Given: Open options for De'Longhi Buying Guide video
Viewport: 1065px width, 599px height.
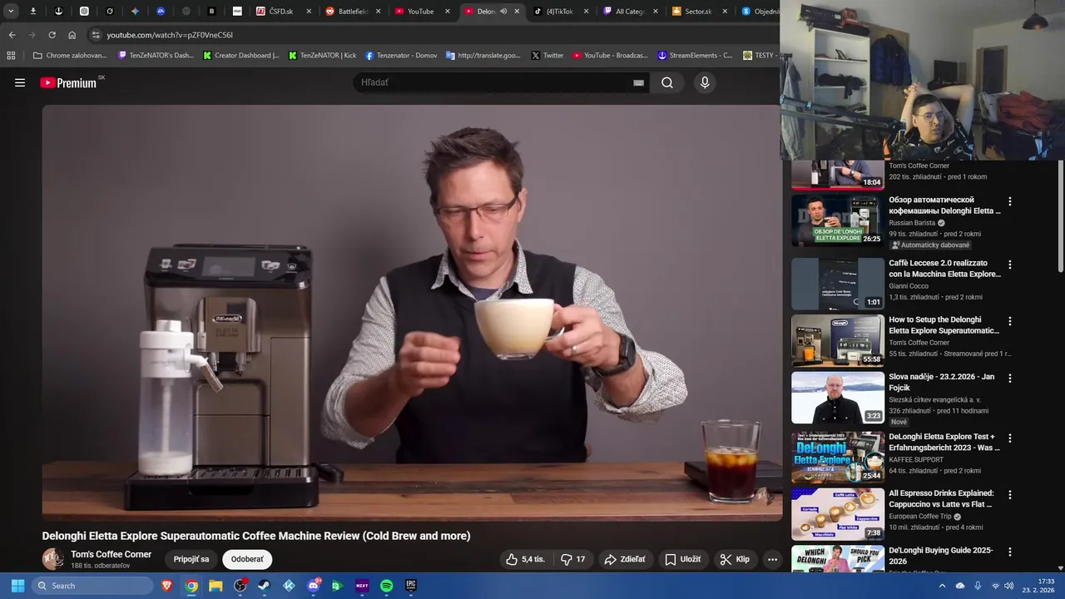Looking at the screenshot, I should (x=1010, y=552).
